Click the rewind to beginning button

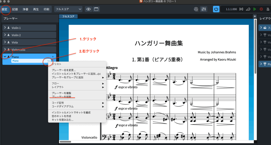tap(241, 9)
